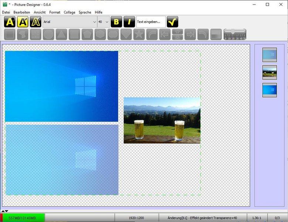Select the star shape tool
Image resolution: width=288 pixels, height=222 pixels.
[x=139, y=34]
